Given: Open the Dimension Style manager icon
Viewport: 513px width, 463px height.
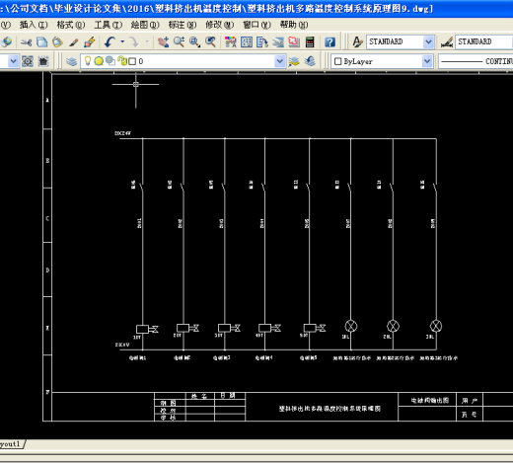Looking at the screenshot, I should pos(447,42).
